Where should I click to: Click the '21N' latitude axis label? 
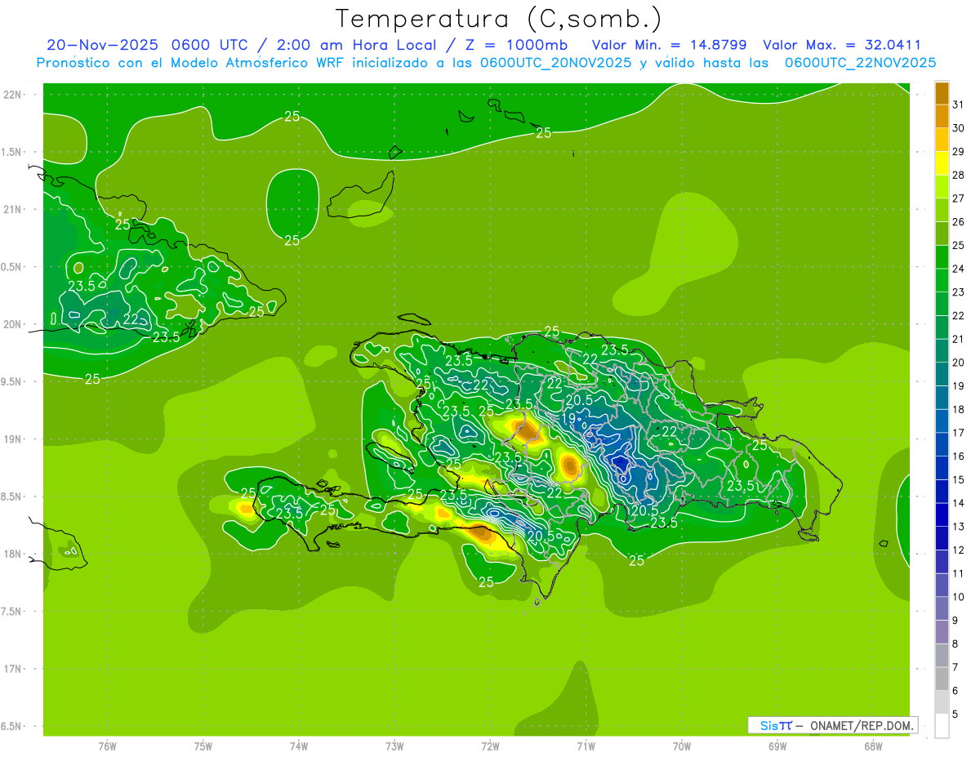tap(11, 209)
